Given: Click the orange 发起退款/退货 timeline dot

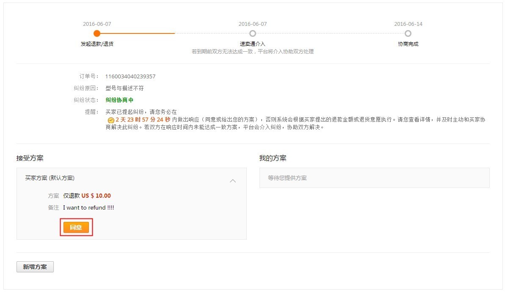Looking at the screenshot, I should 97,33.
